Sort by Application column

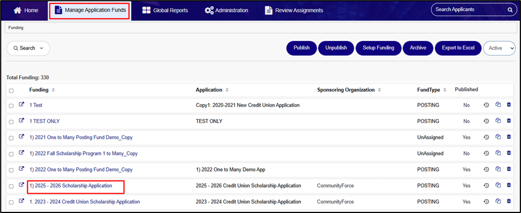pyautogui.click(x=227, y=90)
